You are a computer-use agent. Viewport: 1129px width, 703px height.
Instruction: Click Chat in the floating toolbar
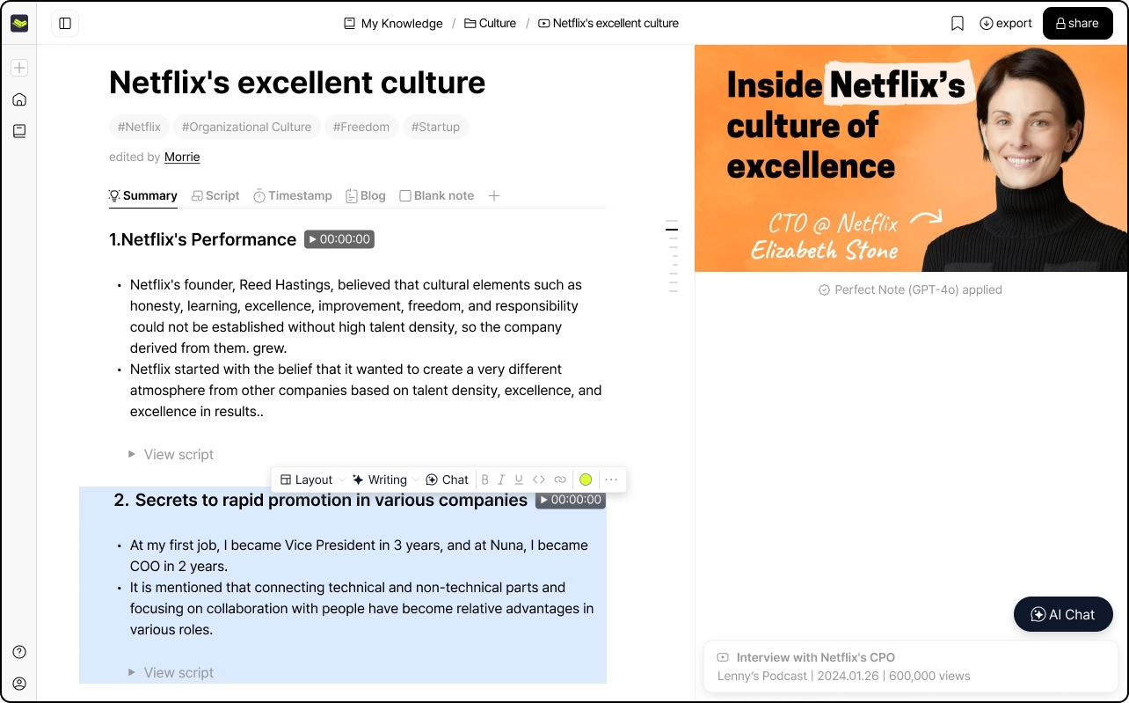447,480
